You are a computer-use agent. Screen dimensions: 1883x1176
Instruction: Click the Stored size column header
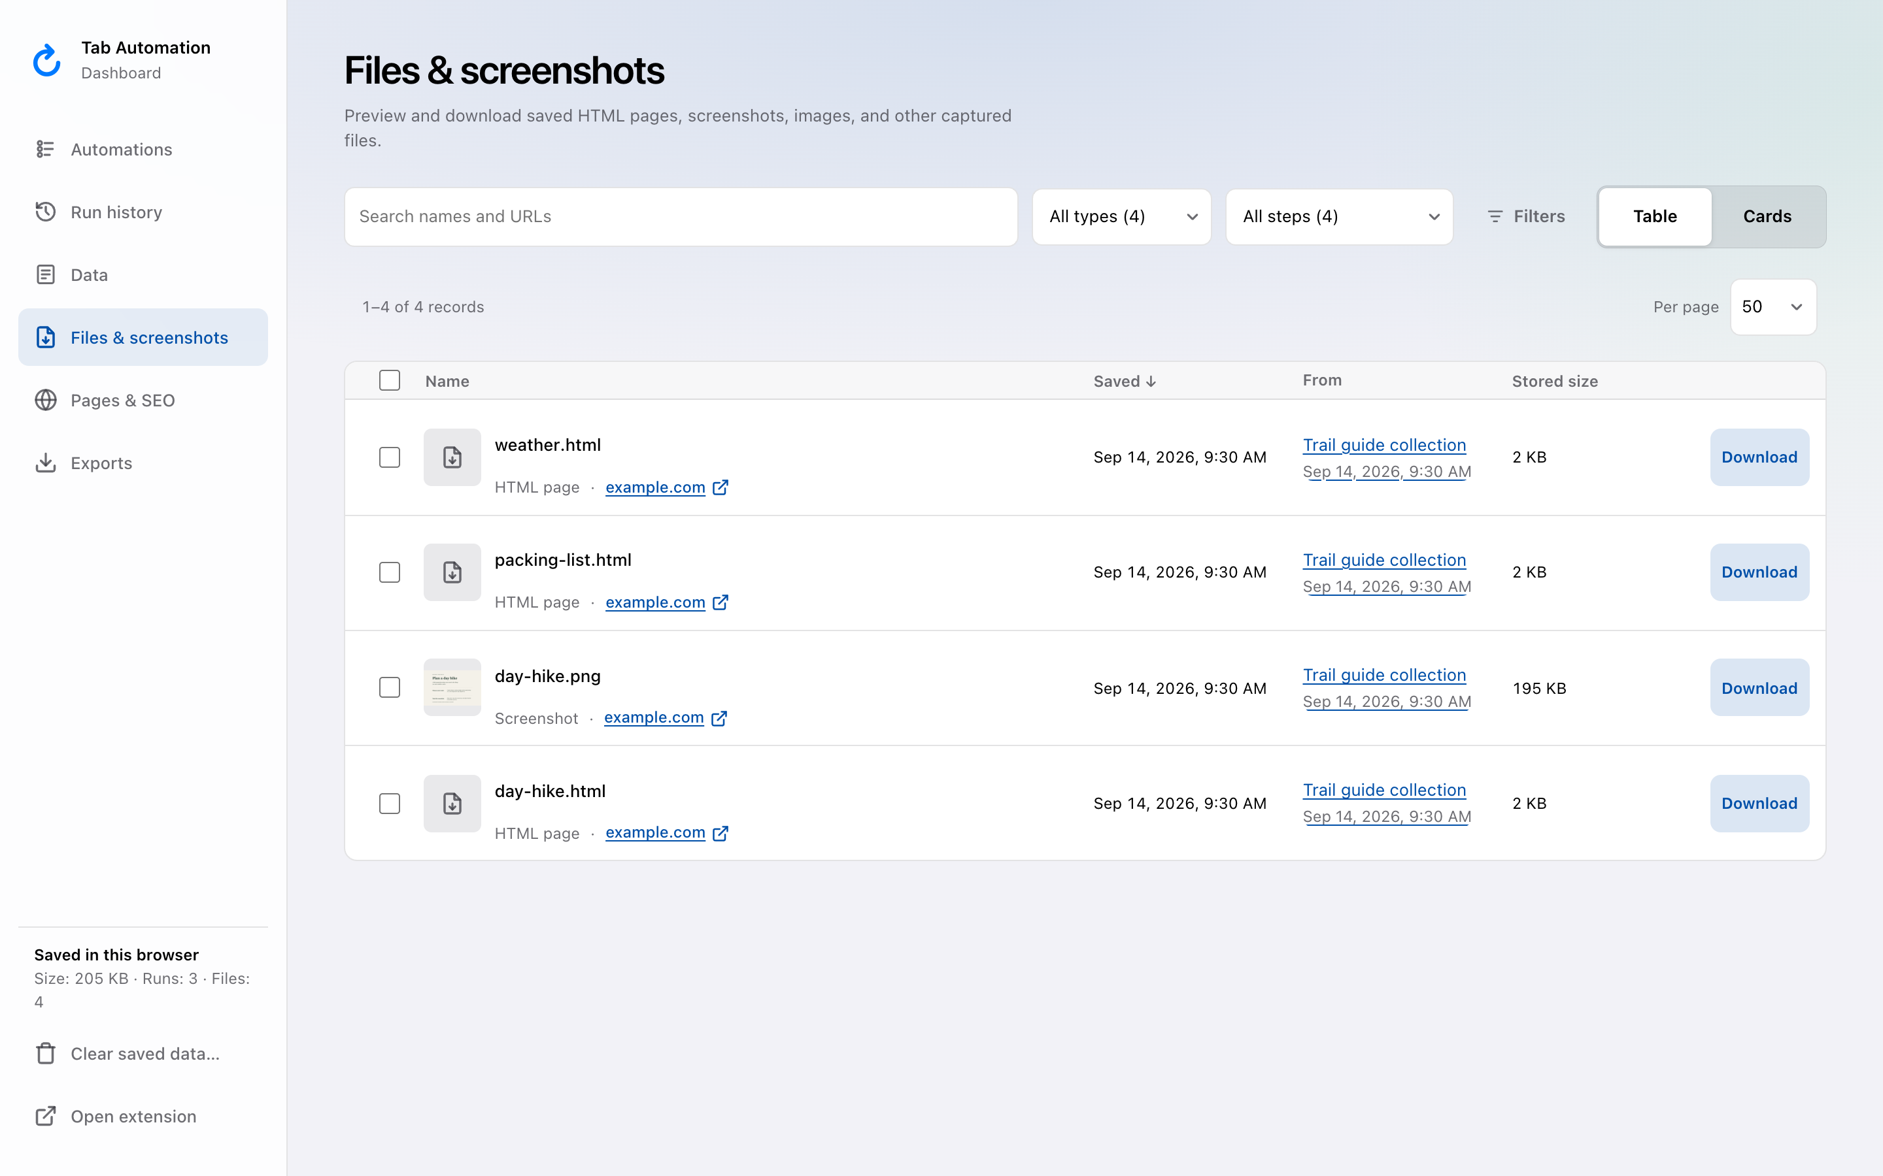tap(1555, 381)
